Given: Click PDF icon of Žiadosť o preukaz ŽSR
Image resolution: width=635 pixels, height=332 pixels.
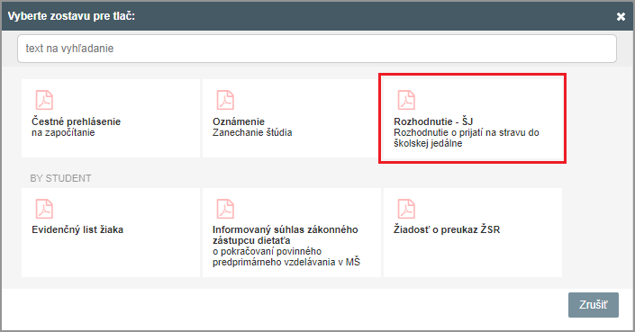Looking at the screenshot, I should click(x=406, y=209).
